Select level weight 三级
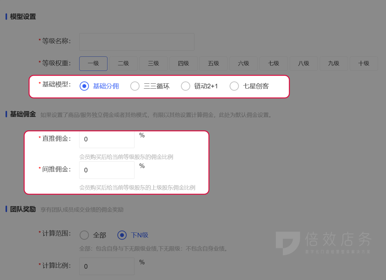Viewport: 386px width, 280px height. 153,63
